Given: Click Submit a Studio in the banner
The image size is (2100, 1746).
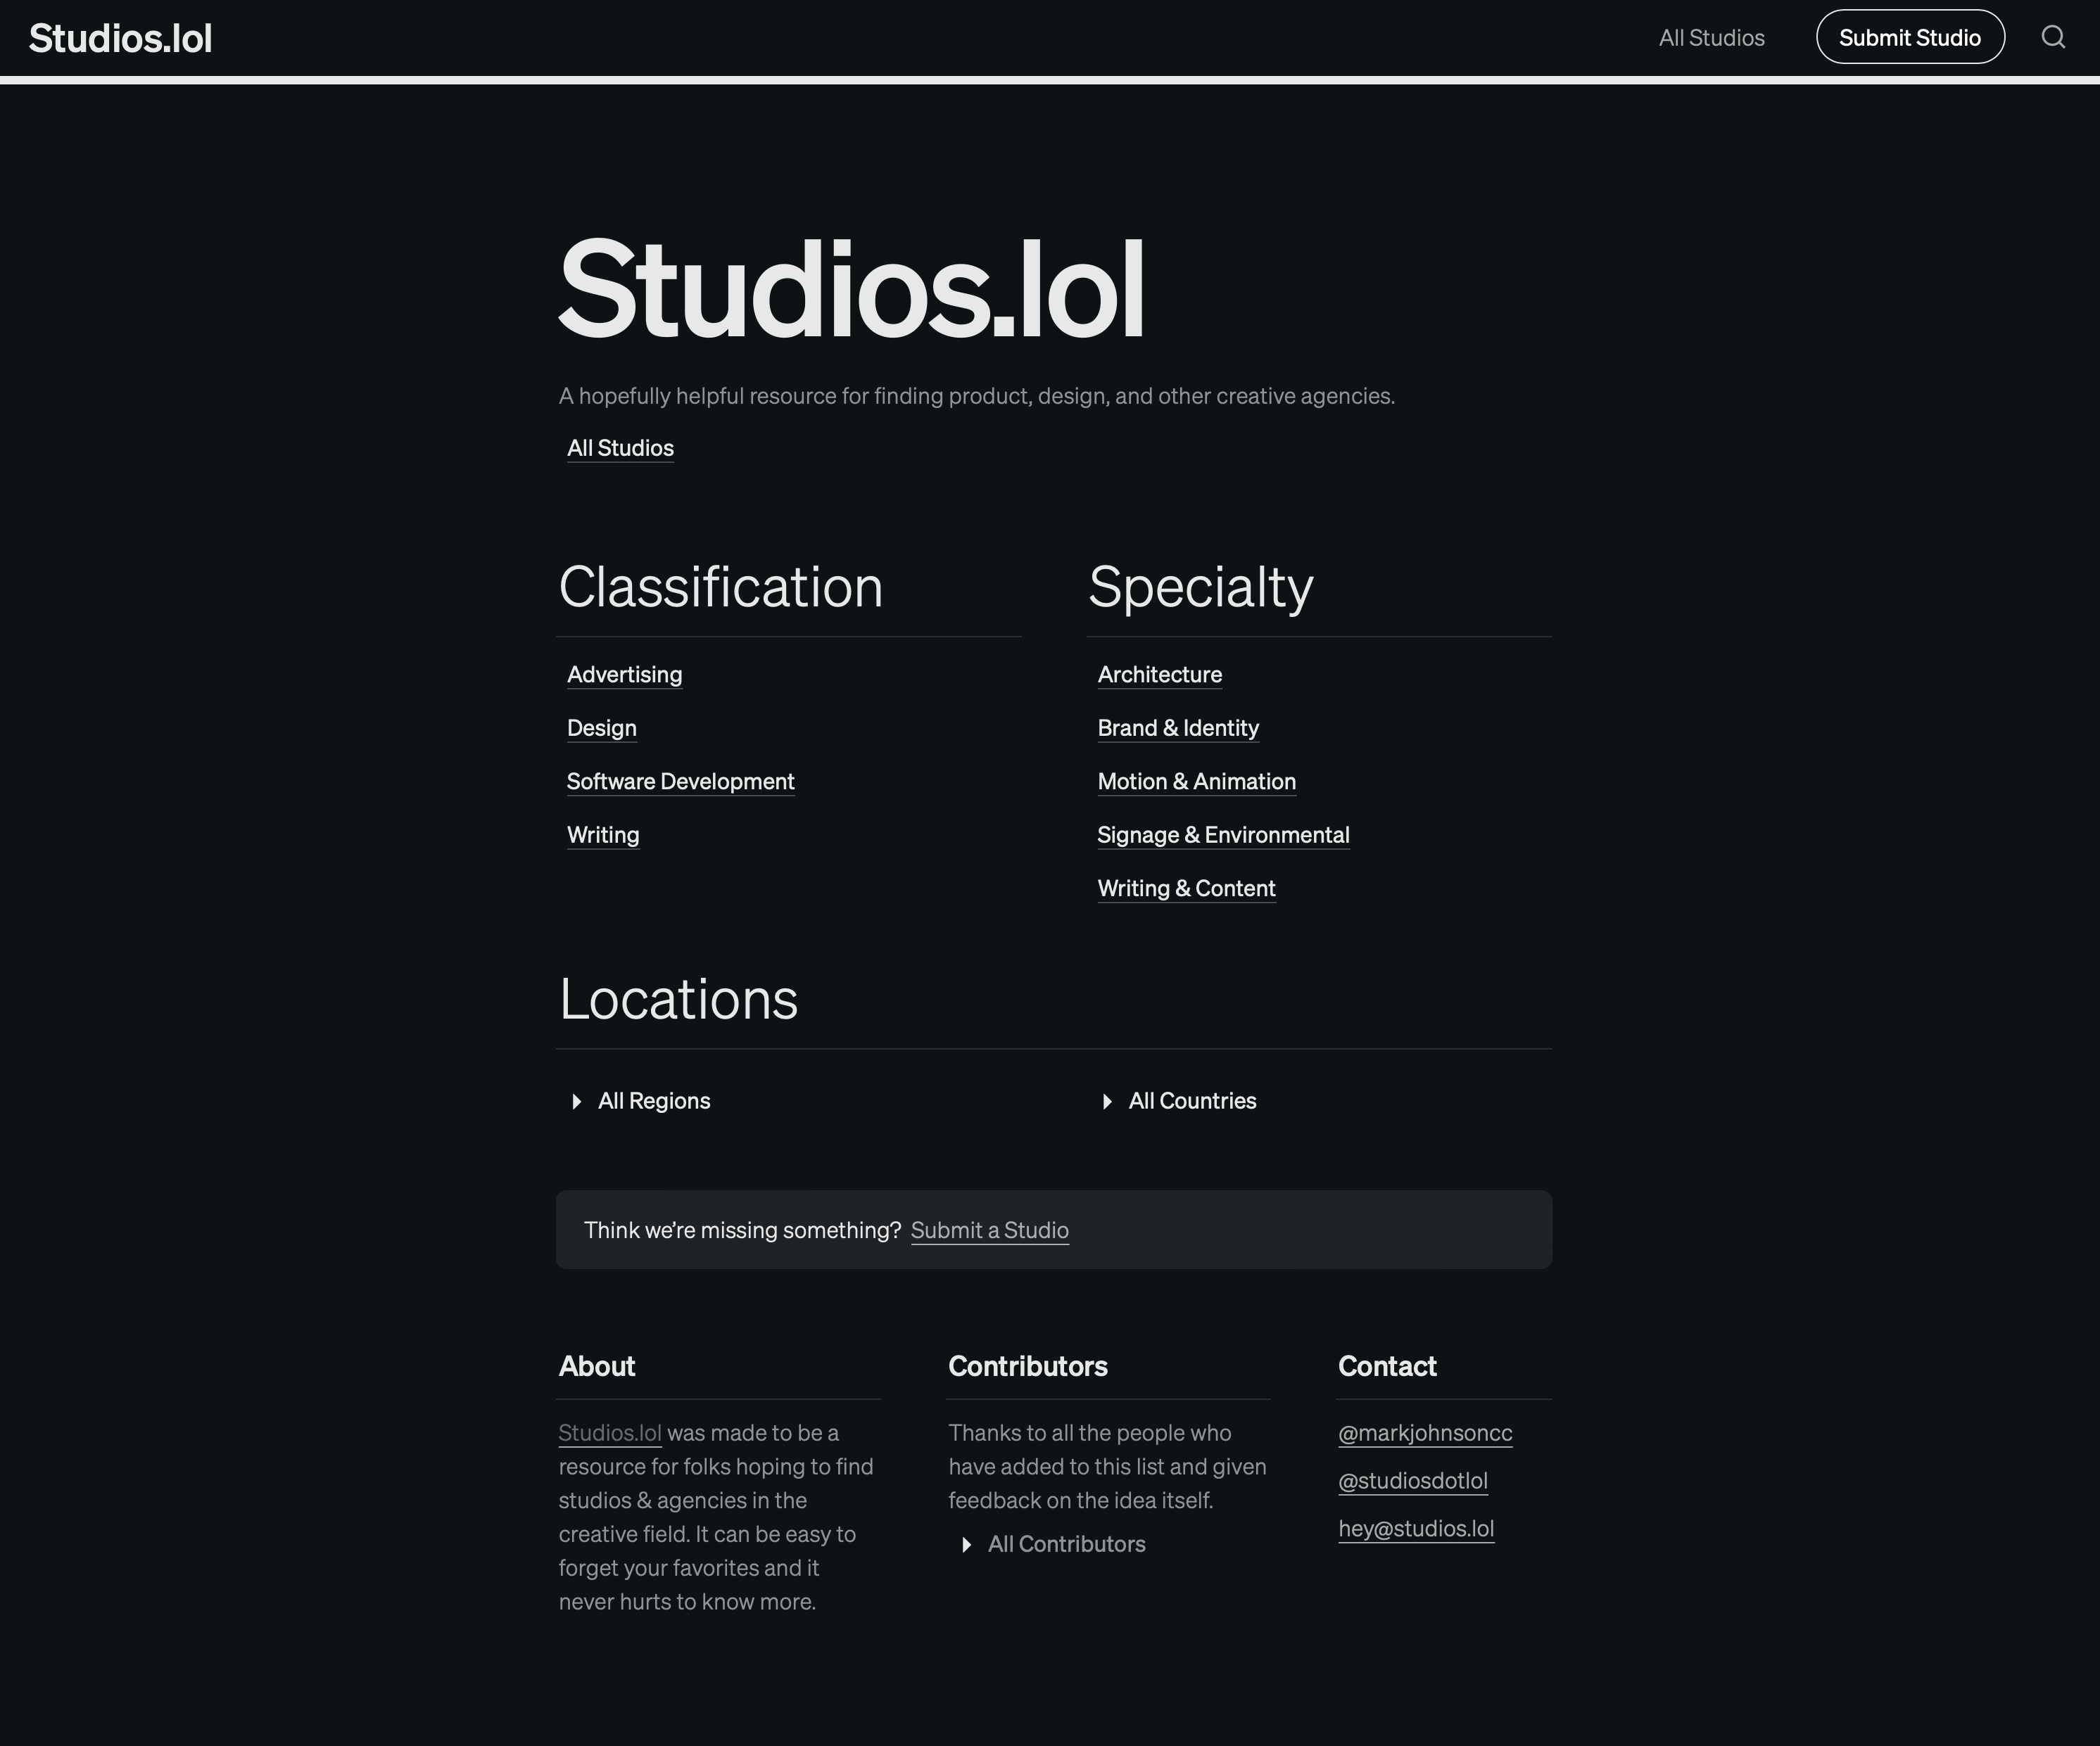Looking at the screenshot, I should pos(989,1230).
